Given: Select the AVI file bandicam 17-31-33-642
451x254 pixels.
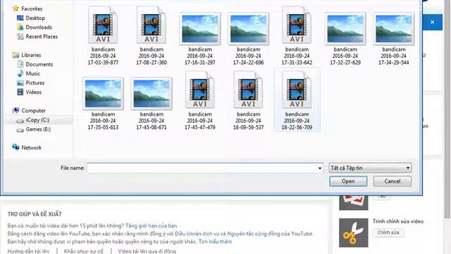Looking at the screenshot, I should click(297, 36).
